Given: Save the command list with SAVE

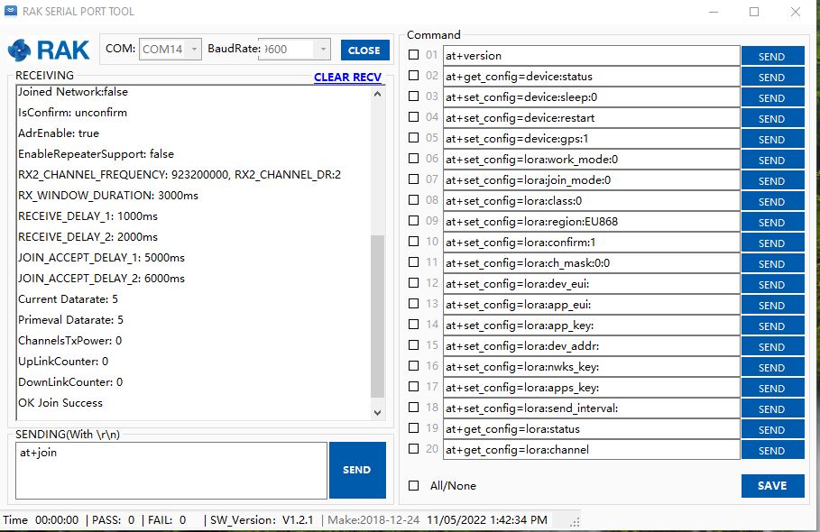Looking at the screenshot, I should point(772,485).
